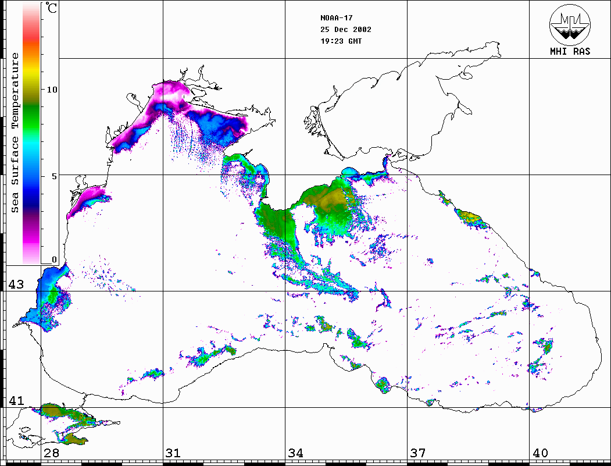Click longitude label '34'
The height and width of the screenshot is (466, 611).
(295, 453)
